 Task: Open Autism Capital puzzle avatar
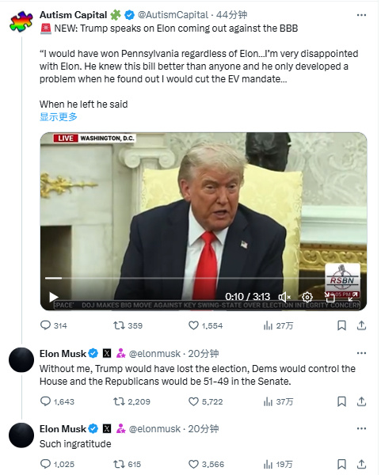tap(21, 22)
